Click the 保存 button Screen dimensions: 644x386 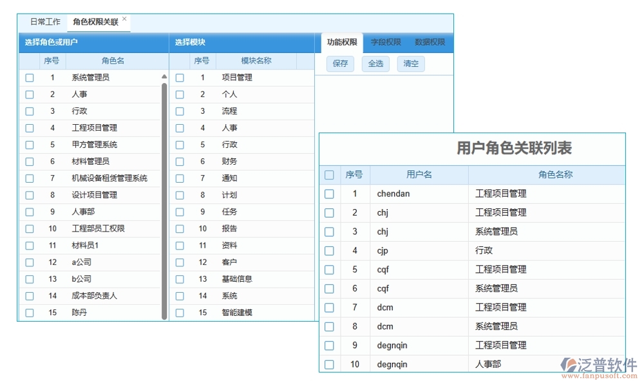click(340, 64)
